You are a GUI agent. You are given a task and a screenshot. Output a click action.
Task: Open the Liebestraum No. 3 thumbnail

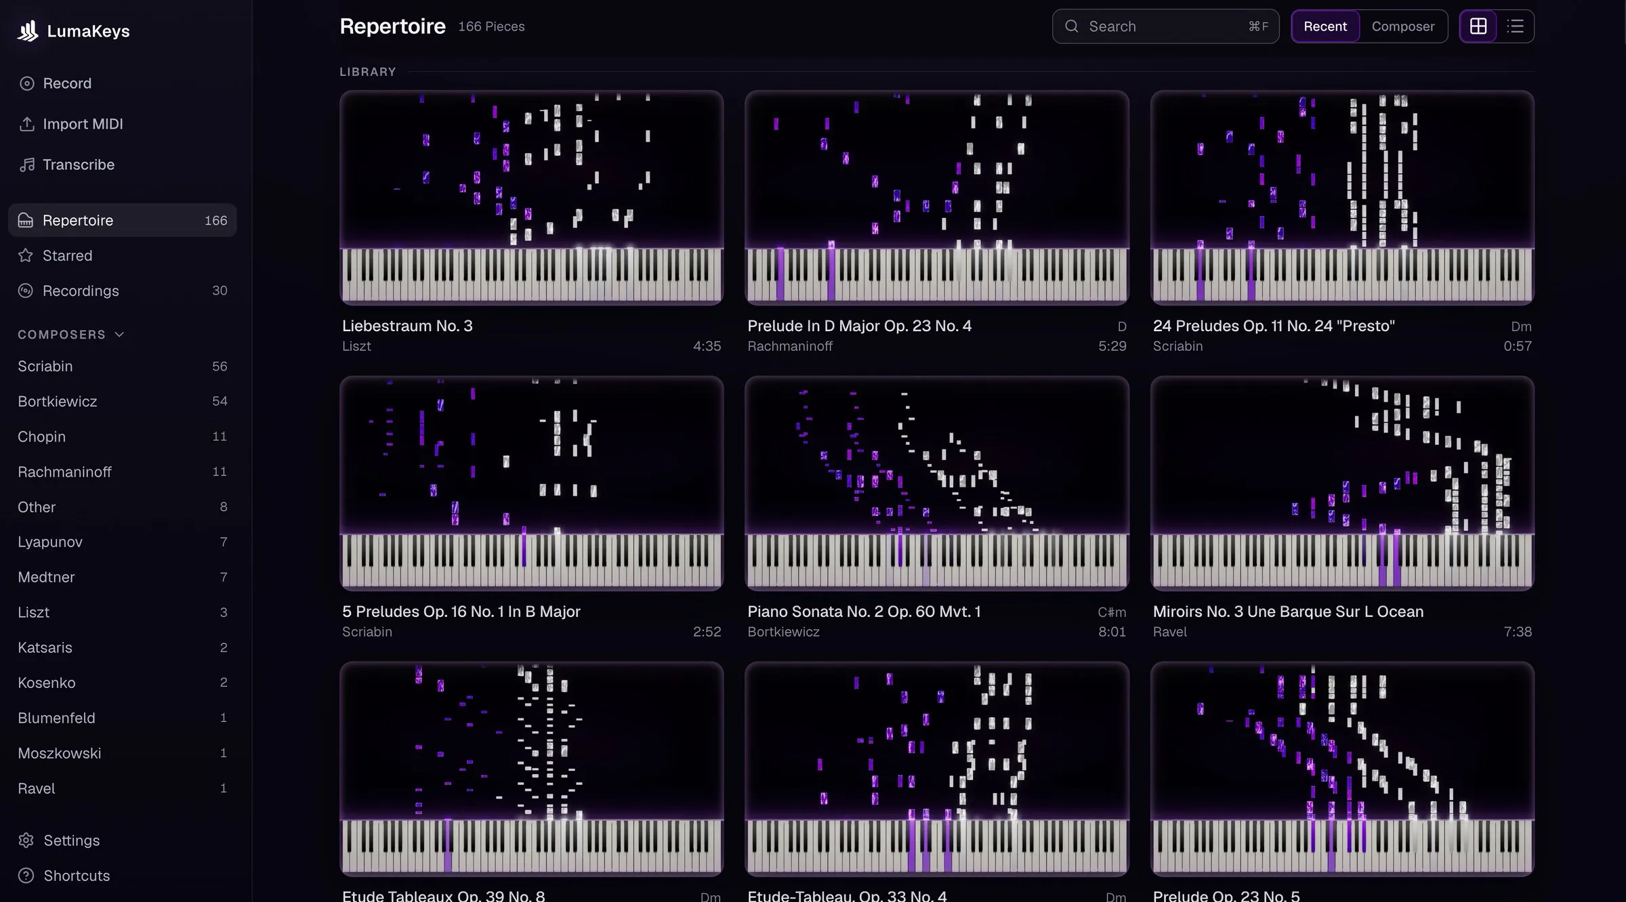[x=532, y=198]
